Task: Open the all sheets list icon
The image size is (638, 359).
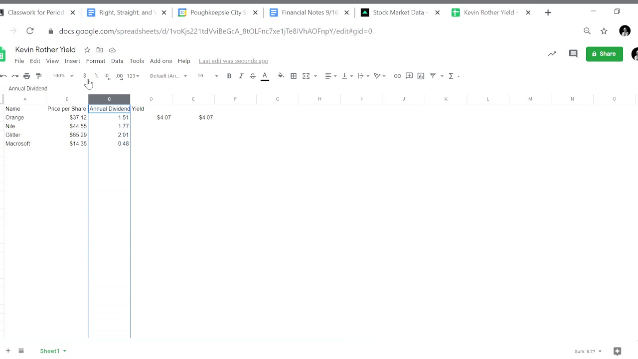Action: 21,351
